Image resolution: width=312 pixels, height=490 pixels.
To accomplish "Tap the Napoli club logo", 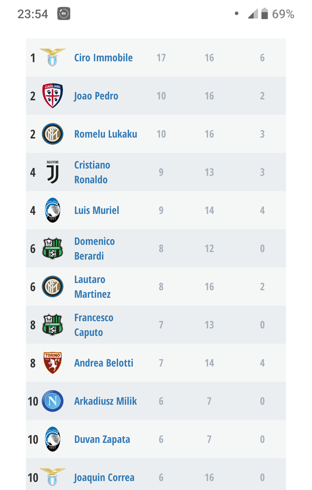I will coord(52,401).
